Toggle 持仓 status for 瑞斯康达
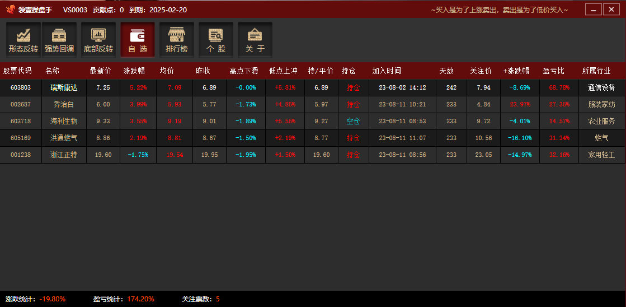The height and width of the screenshot is (307, 626). 353,88
